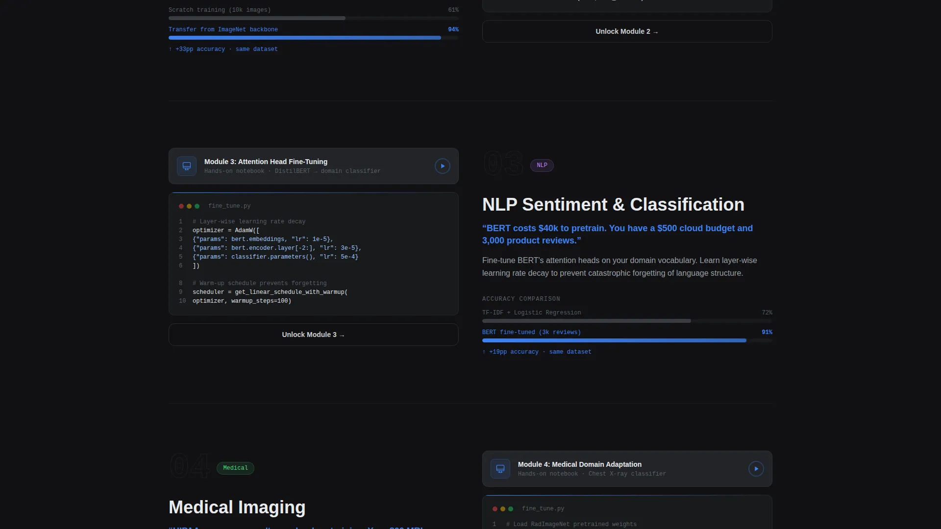Click the bert.encoder.layer[-2:] code line

277,248
